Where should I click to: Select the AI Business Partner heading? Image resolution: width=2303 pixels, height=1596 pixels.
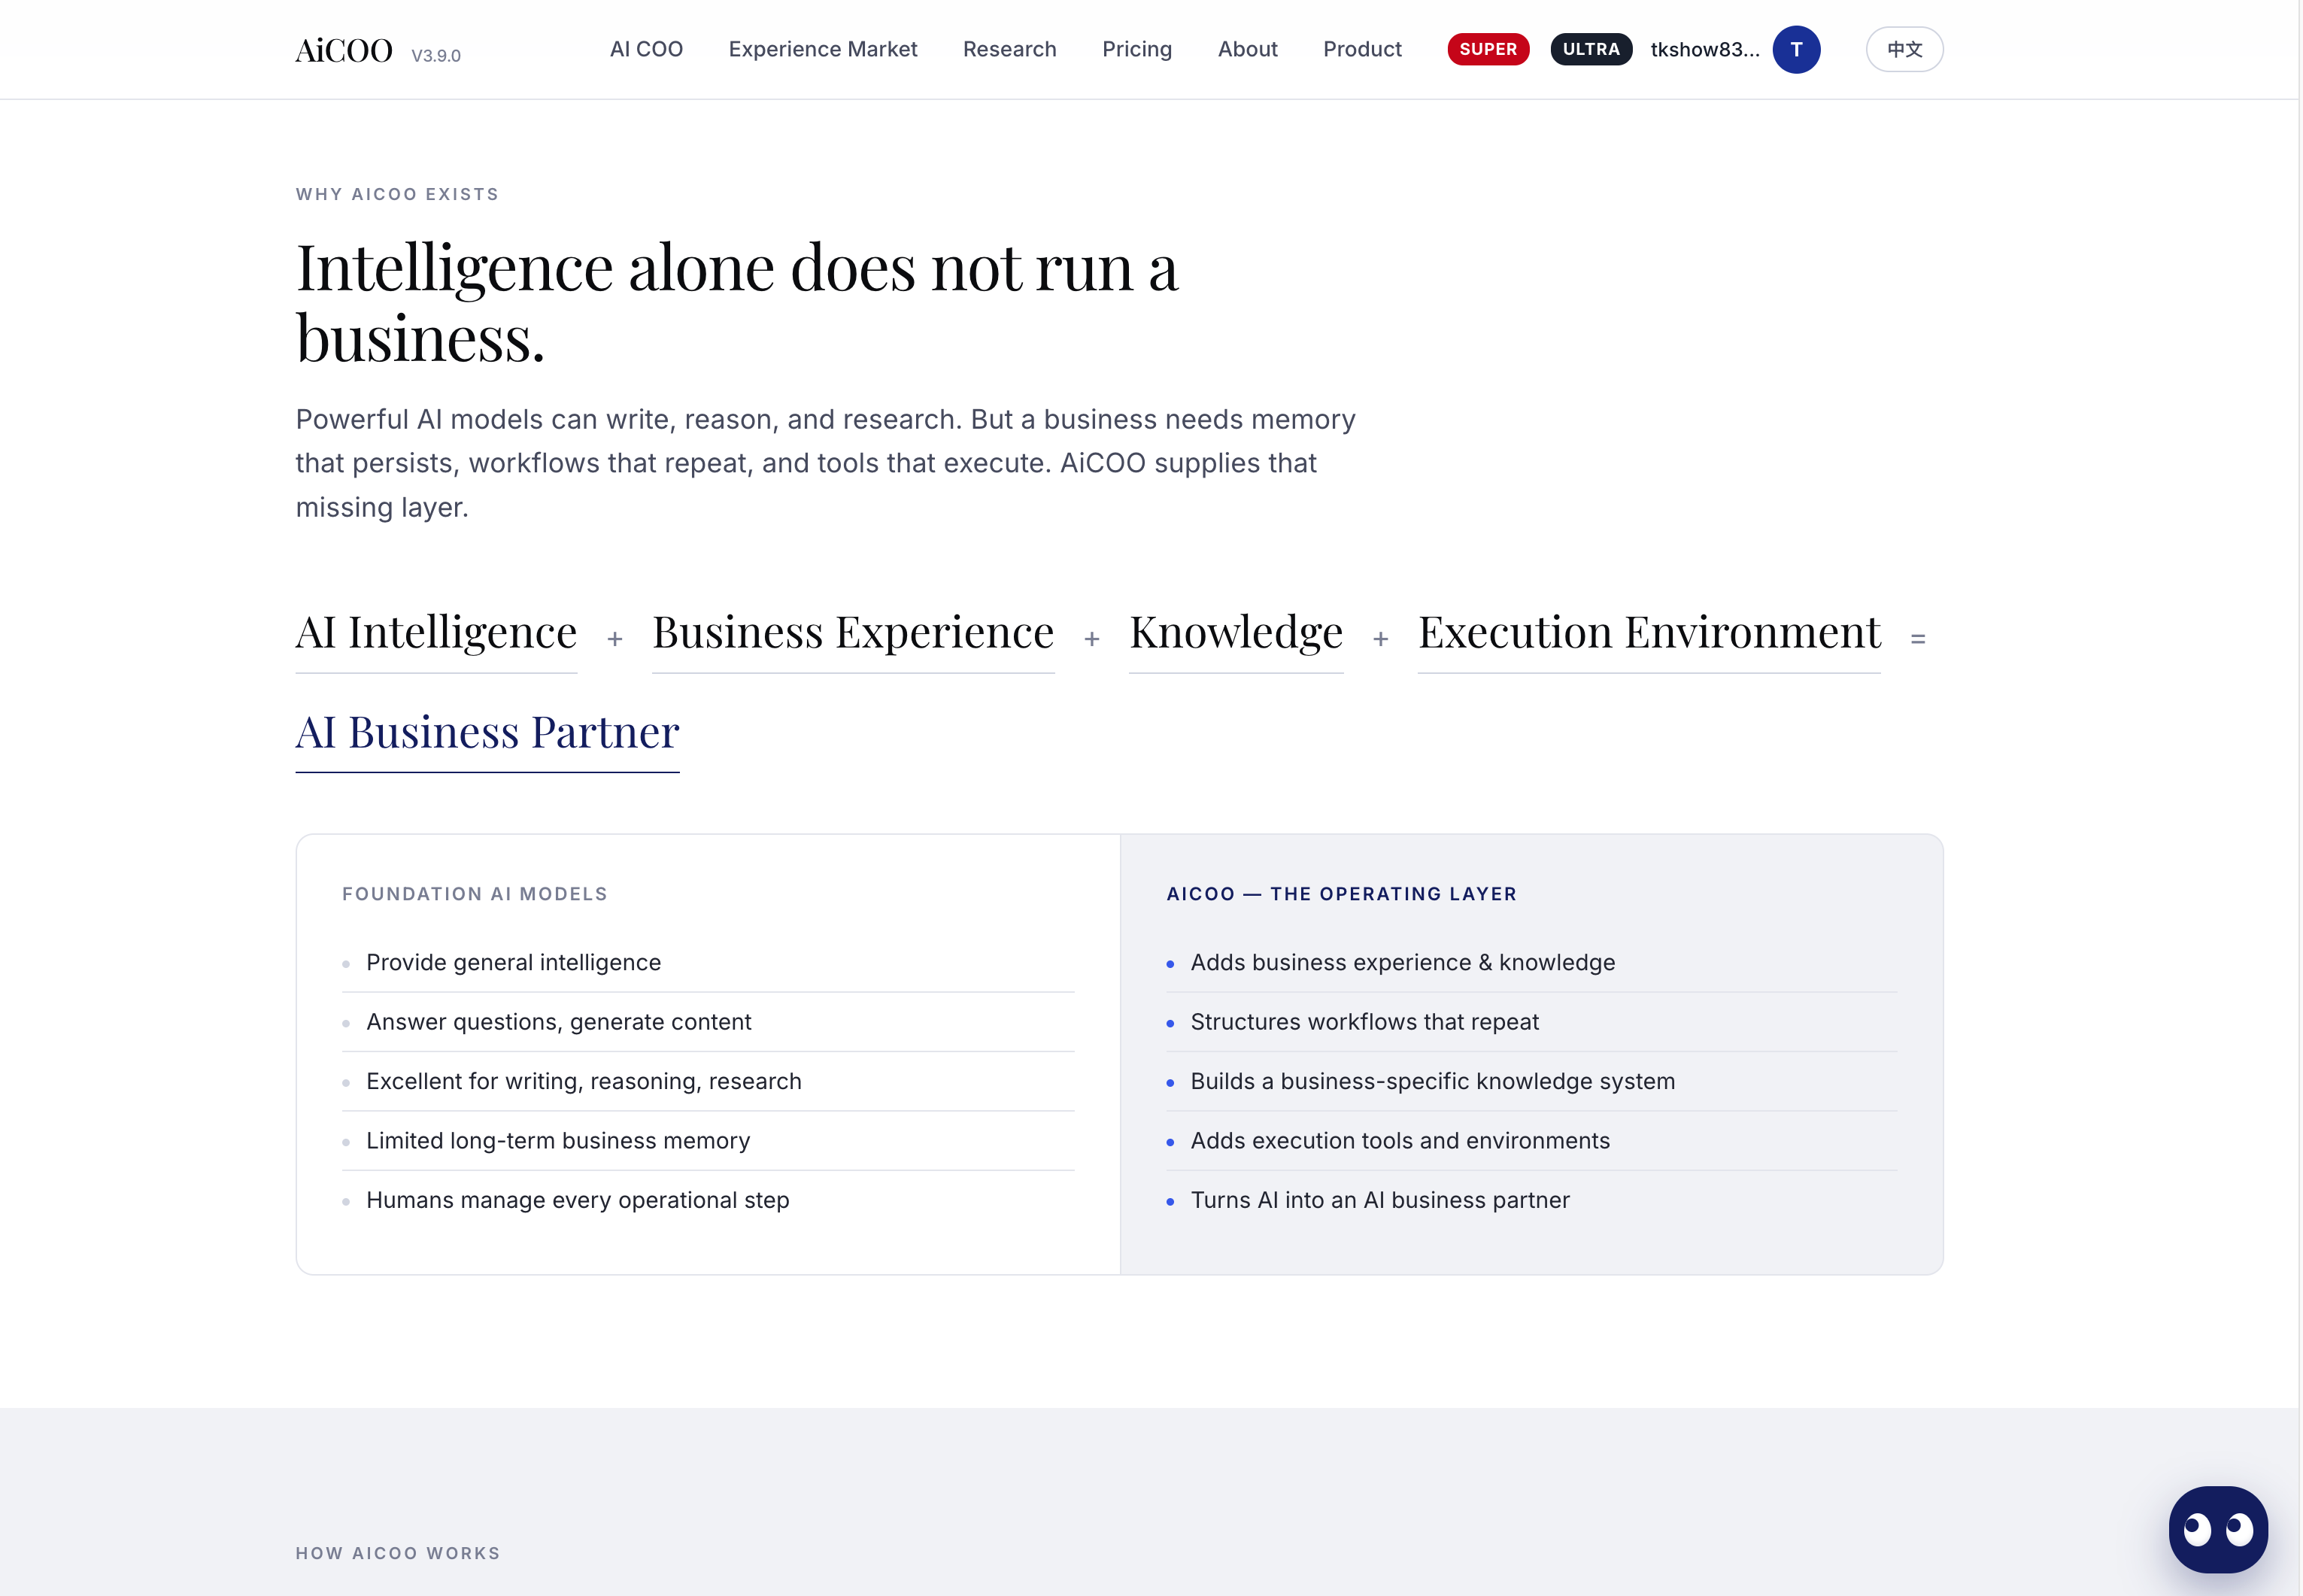pyautogui.click(x=487, y=733)
